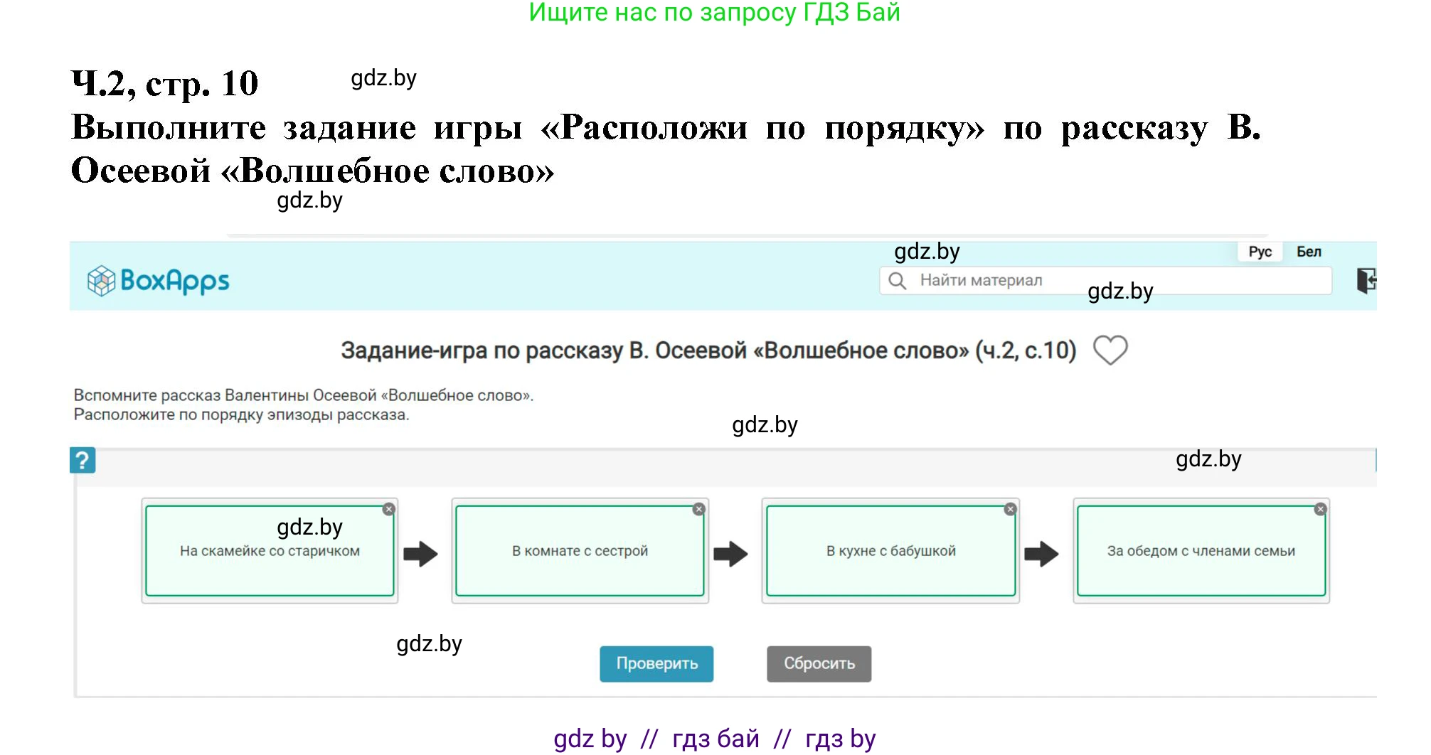1431x755 pixels.
Task: Select the 'В комнате с сестрой' card
Action: (580, 551)
